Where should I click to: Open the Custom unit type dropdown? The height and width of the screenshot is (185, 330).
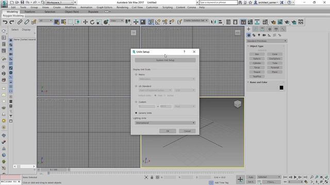click(x=185, y=106)
